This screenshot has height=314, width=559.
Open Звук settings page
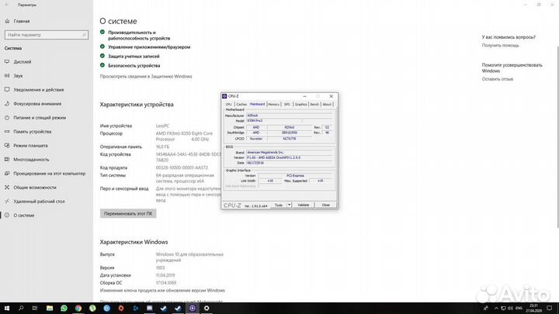pos(18,76)
